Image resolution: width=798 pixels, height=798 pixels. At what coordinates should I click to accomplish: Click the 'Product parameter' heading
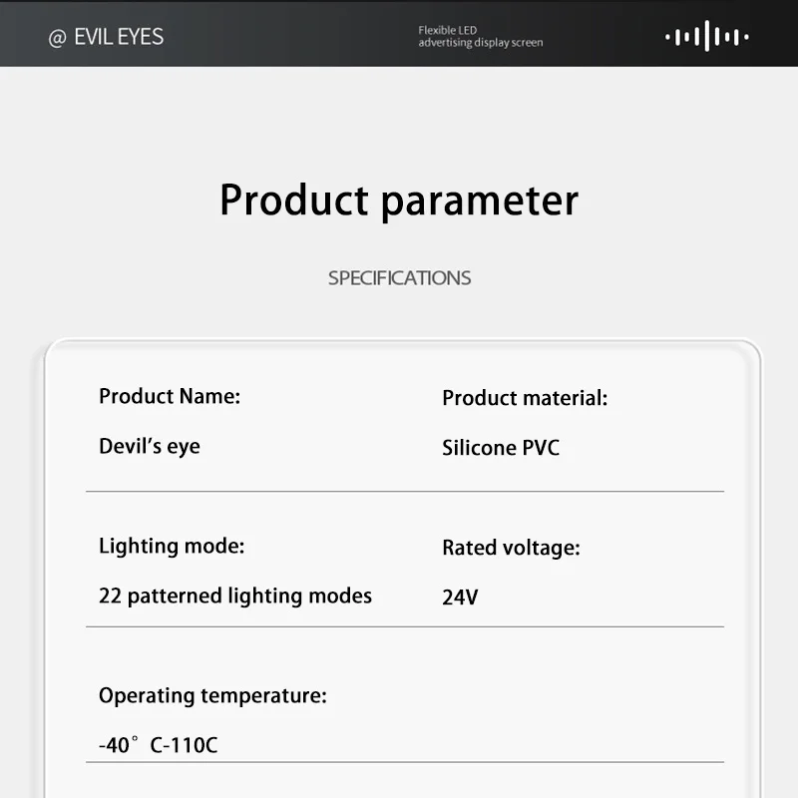click(399, 199)
